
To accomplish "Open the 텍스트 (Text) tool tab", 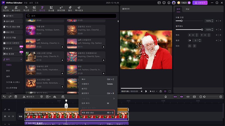I will (26, 8).
